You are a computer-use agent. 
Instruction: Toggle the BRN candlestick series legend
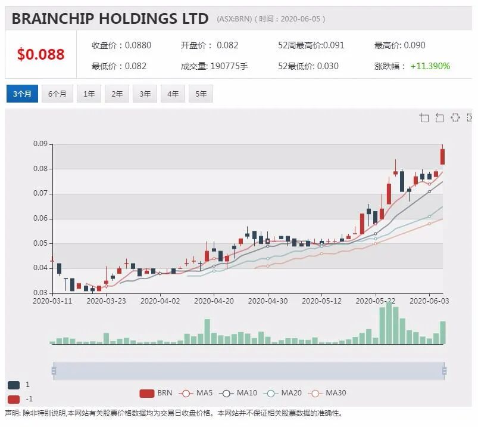pyautogui.click(x=156, y=394)
